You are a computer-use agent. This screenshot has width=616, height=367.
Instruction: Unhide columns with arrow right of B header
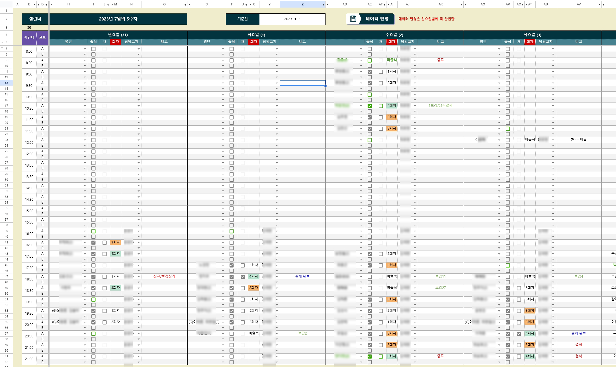click(35, 5)
